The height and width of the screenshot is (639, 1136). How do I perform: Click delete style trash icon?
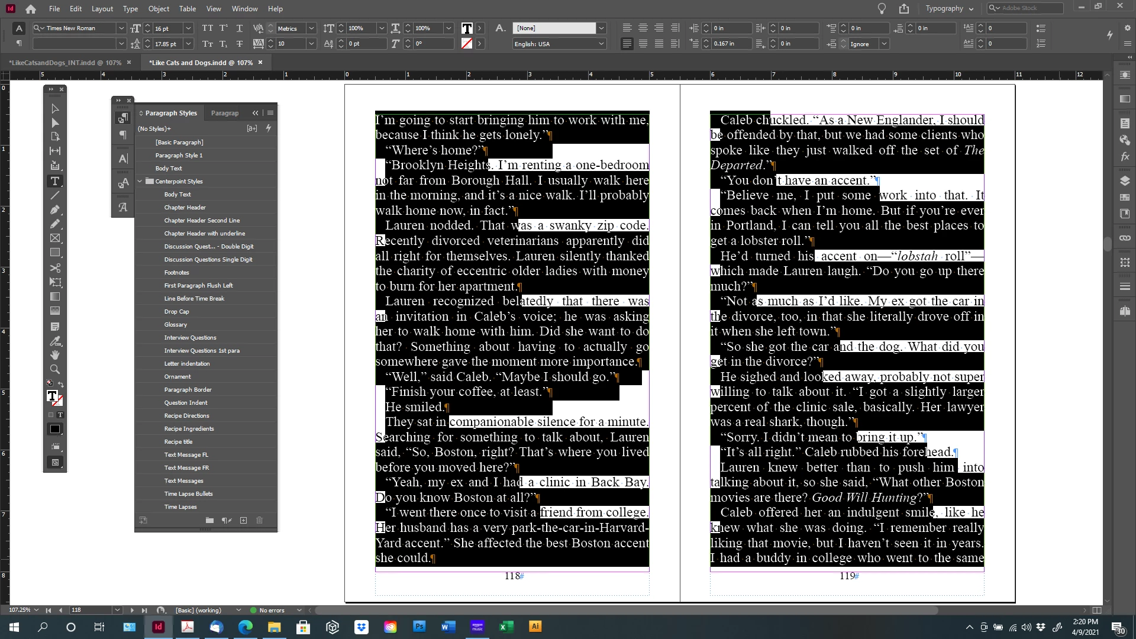pyautogui.click(x=259, y=520)
